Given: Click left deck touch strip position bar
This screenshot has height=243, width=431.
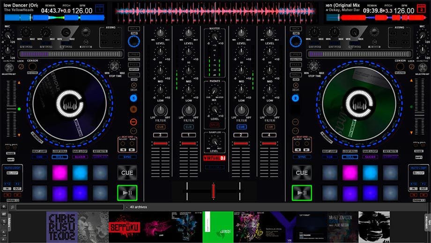Looking at the screenshot, I should (71, 54).
